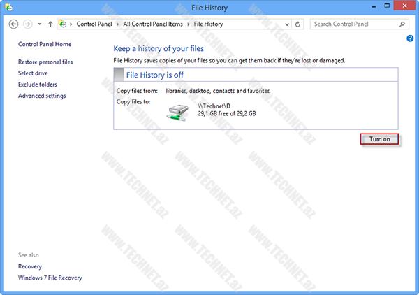Viewport: 419px width, 295px height.
Task: Click the Keep a history of your files heading
Action: coord(159,48)
